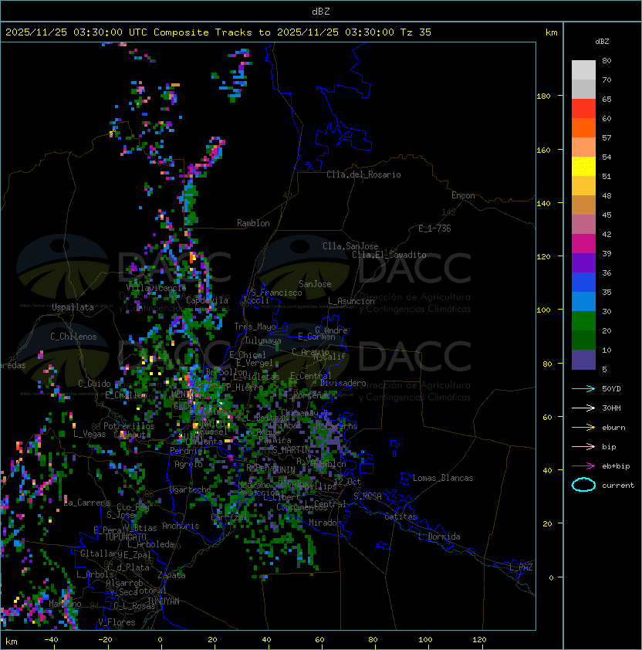The height and width of the screenshot is (650, 642).
Task: Select the Potrerillos map label
Action: pos(129,426)
